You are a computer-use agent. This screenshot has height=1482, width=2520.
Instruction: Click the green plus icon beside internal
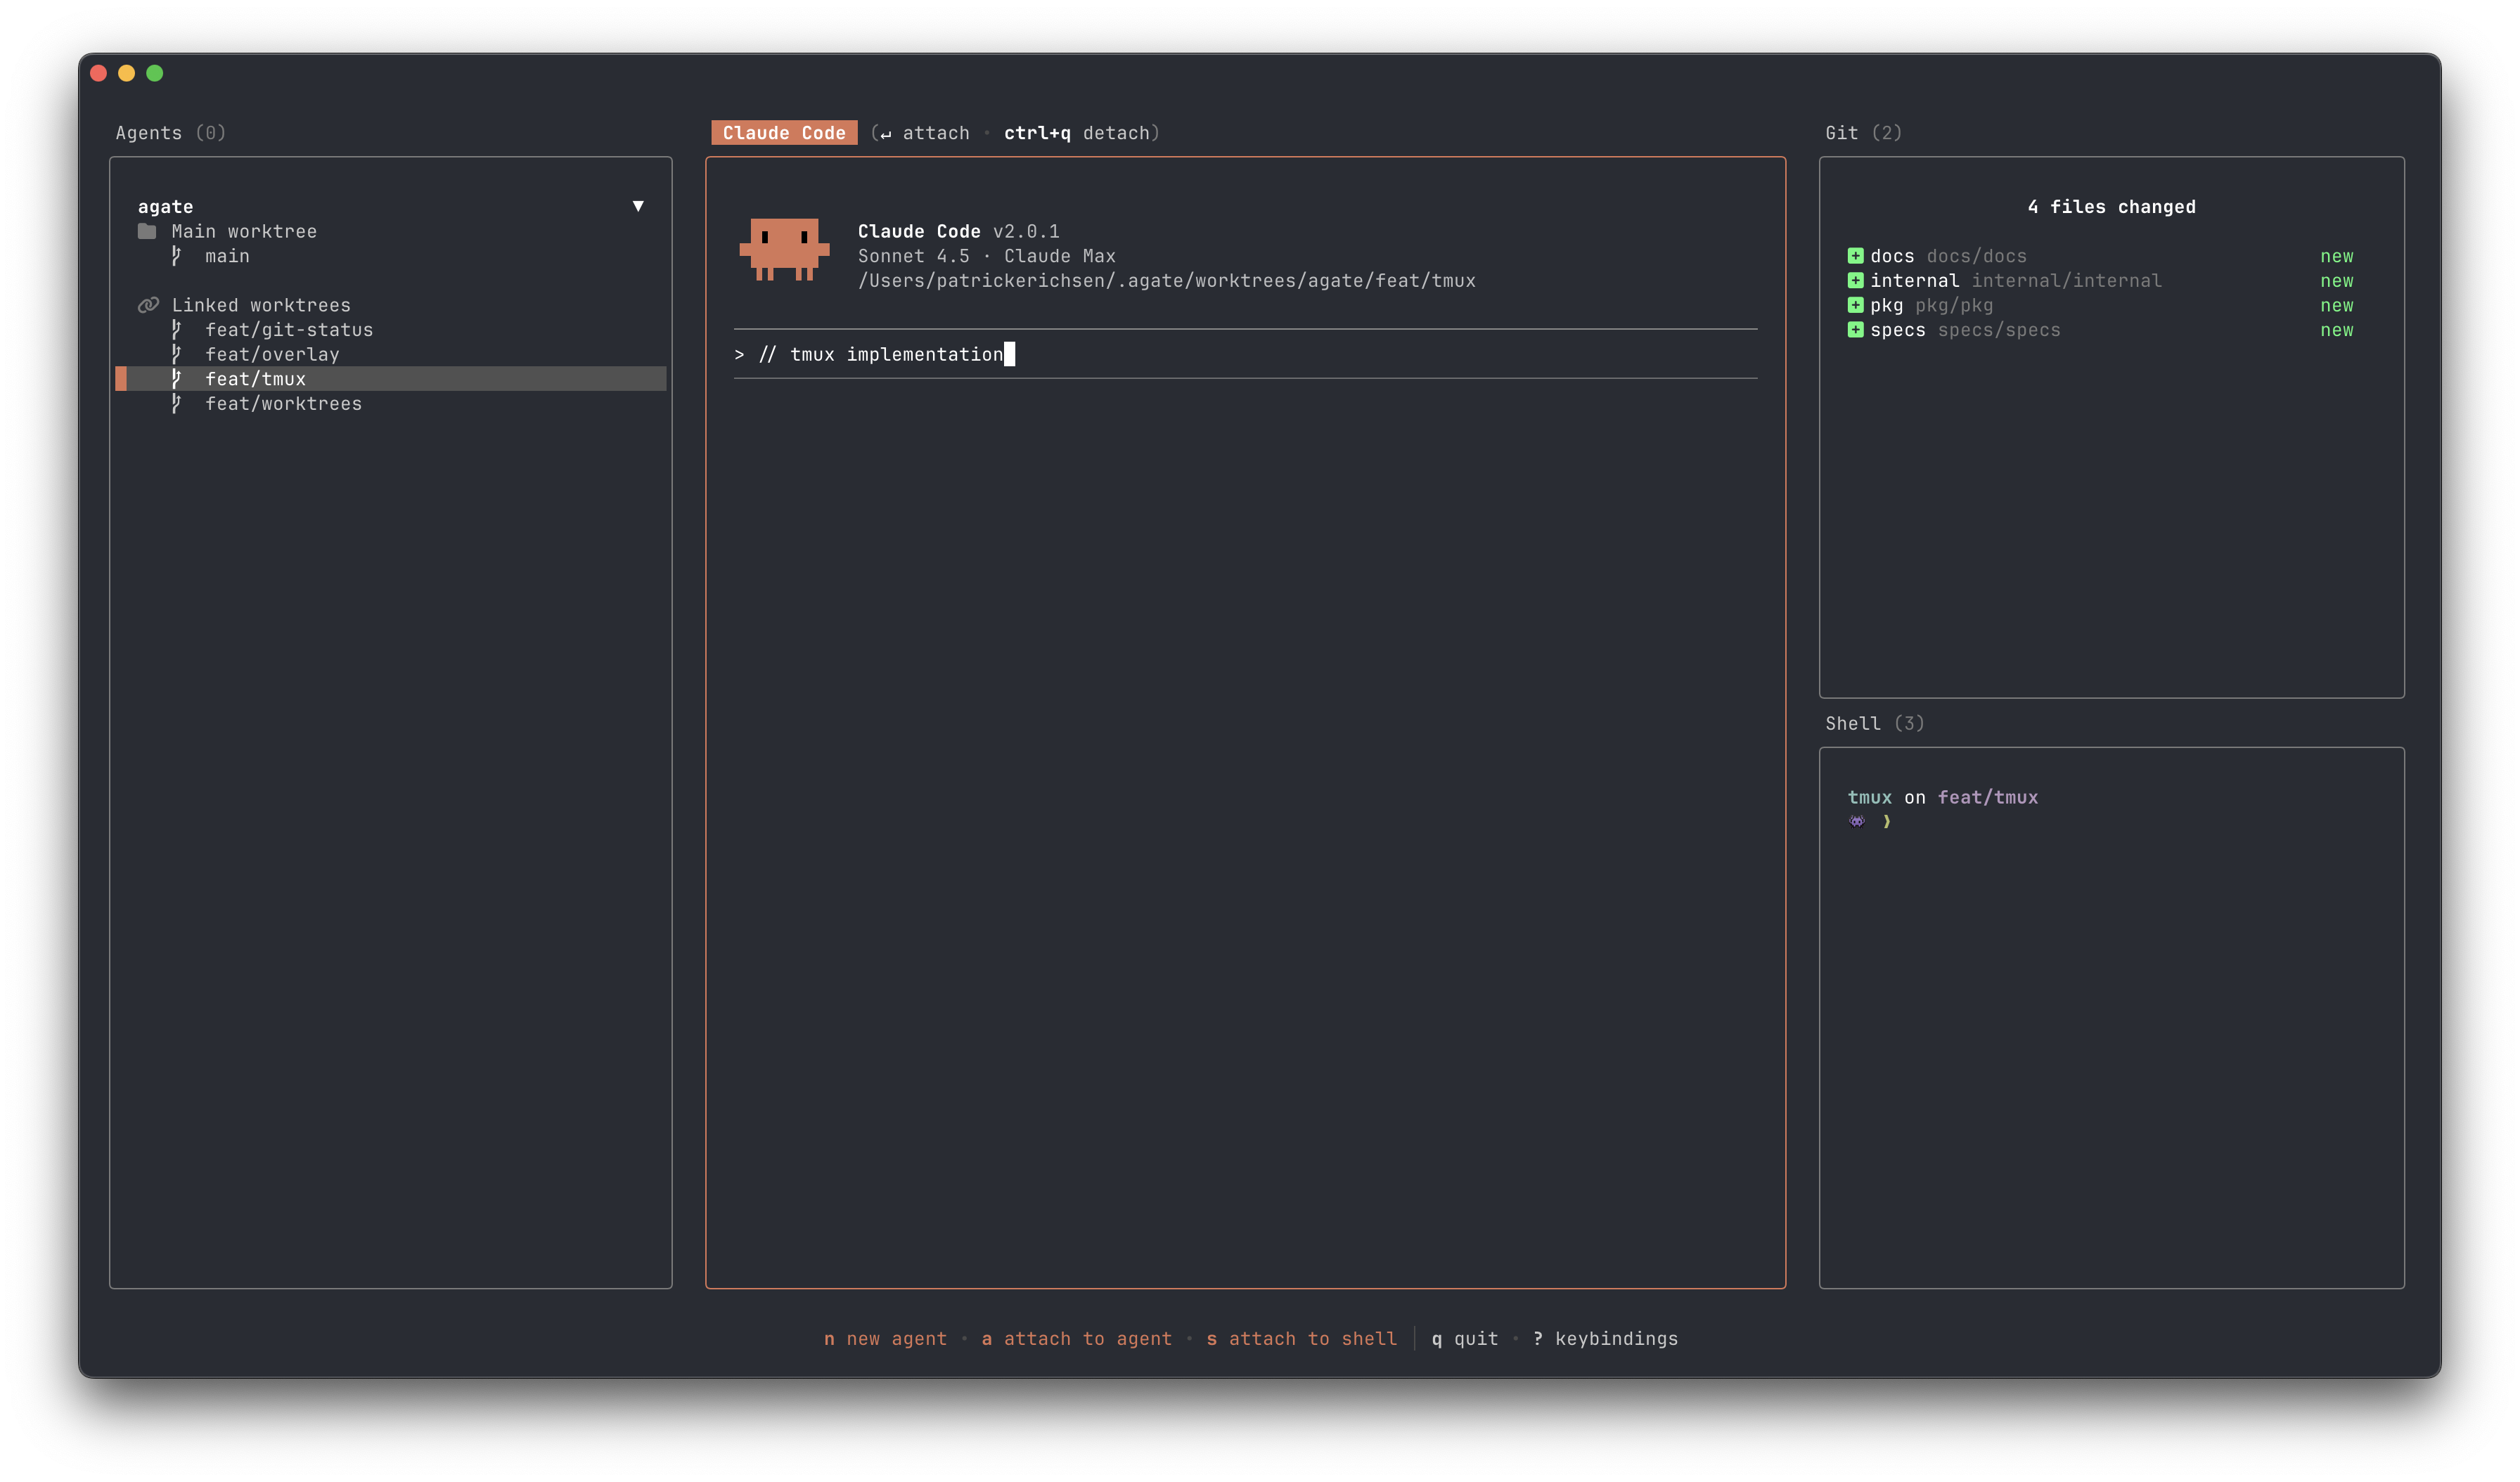point(1855,281)
